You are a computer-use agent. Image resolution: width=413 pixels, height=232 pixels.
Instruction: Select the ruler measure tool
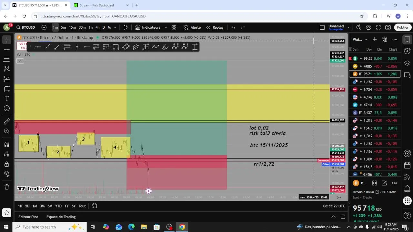pos(7,121)
